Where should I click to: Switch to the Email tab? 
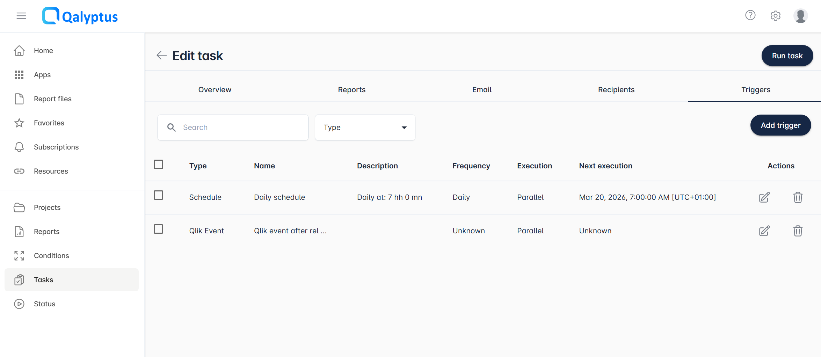coord(482,90)
